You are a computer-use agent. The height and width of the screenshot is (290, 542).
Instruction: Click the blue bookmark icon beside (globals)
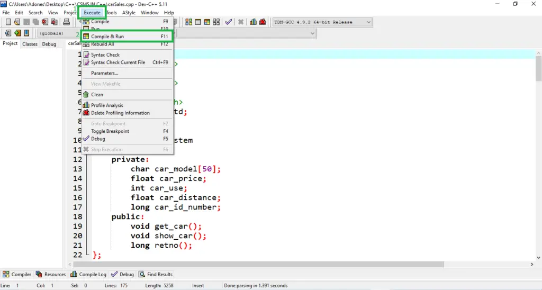click(26, 33)
